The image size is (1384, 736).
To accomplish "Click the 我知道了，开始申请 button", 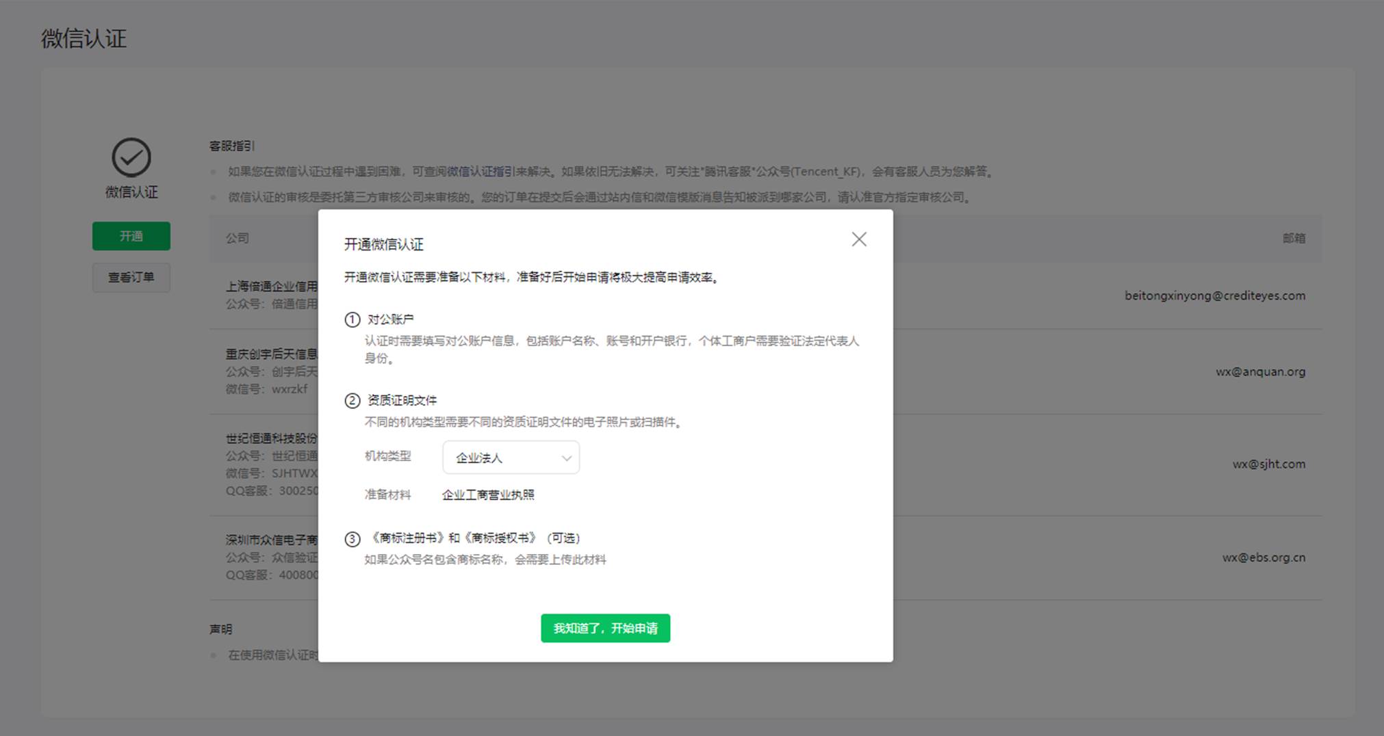I will [605, 628].
